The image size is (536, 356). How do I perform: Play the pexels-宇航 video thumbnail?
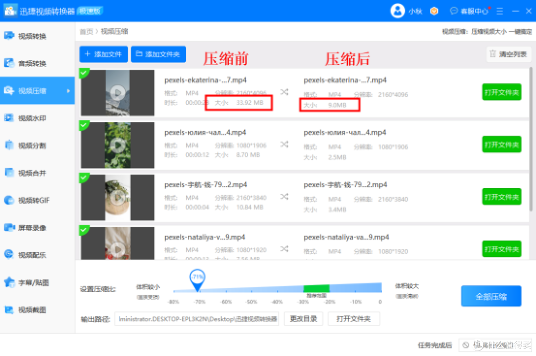click(x=118, y=197)
